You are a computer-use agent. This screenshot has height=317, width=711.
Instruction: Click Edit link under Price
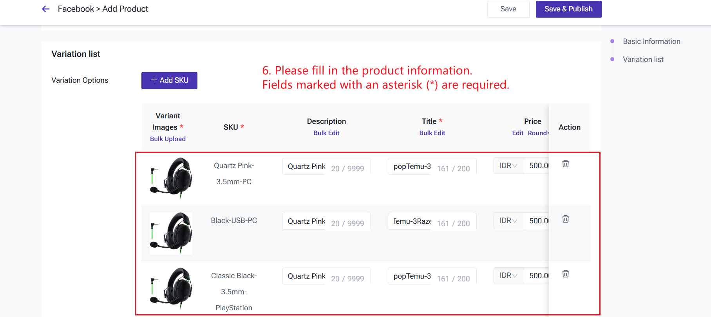[x=517, y=133]
